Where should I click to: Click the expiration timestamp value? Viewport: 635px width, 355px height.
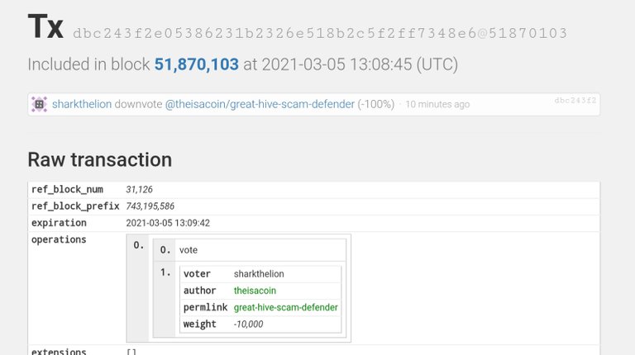tap(168, 223)
